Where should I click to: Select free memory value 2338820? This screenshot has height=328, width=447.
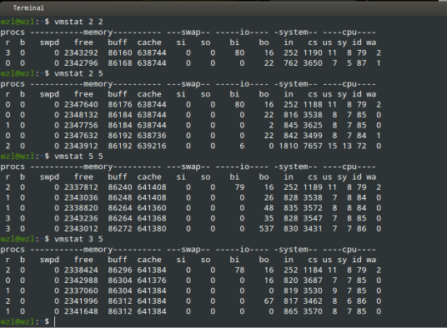click(x=81, y=208)
